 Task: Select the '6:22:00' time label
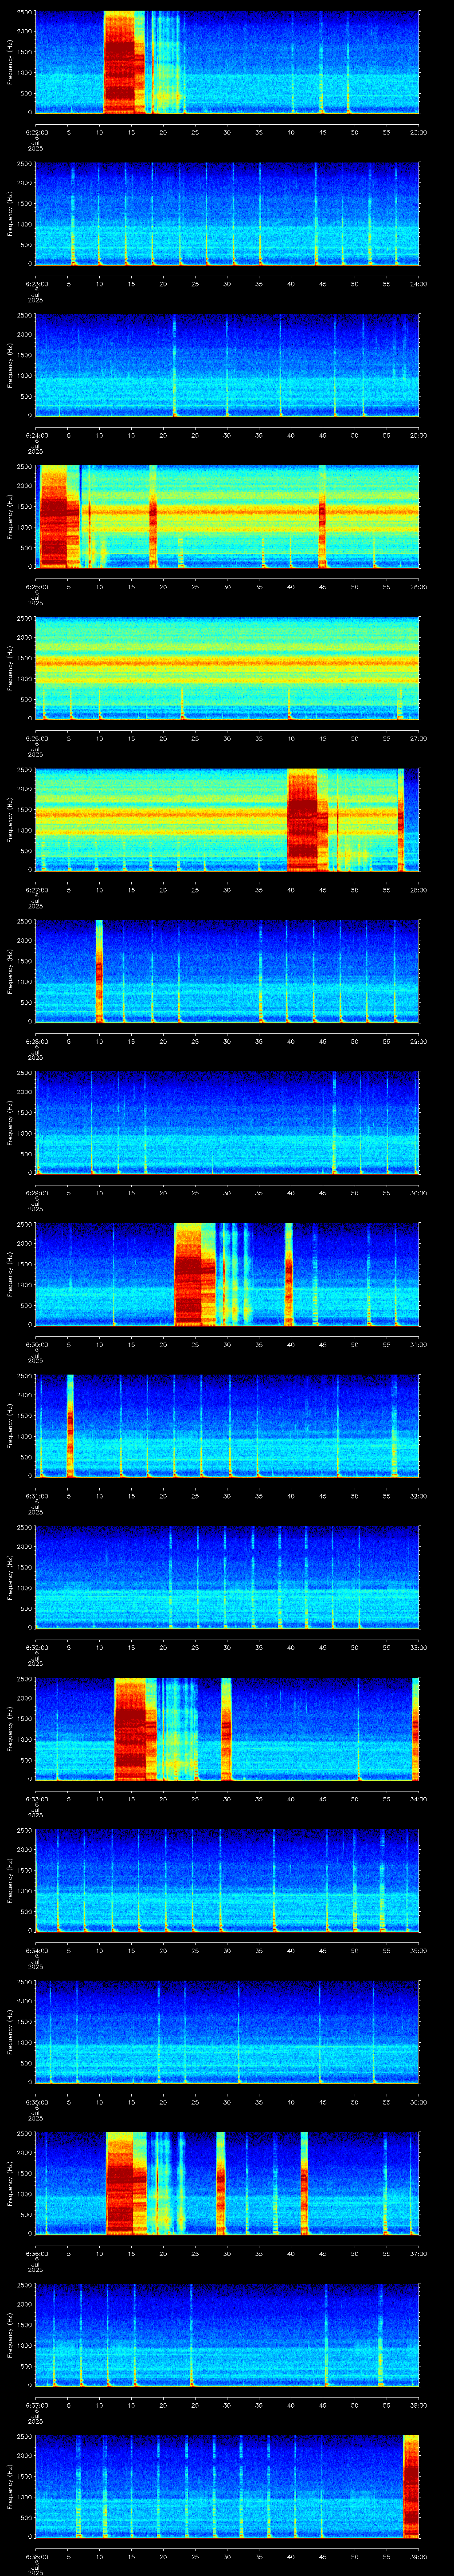coord(36,132)
